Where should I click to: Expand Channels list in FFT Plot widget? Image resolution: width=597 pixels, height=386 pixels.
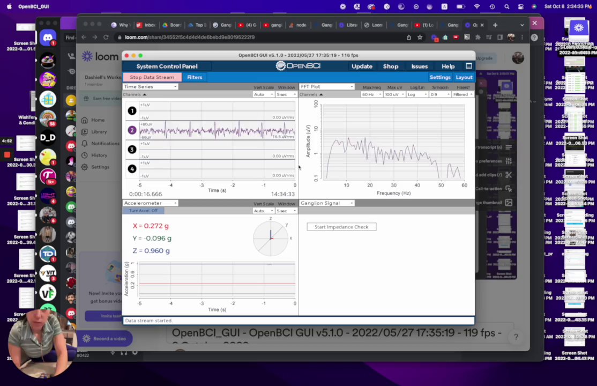click(x=311, y=94)
